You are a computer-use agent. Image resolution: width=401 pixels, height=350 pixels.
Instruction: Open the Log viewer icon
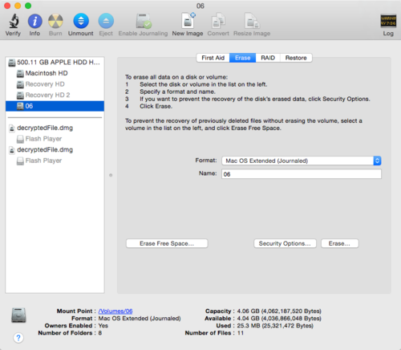[388, 21]
